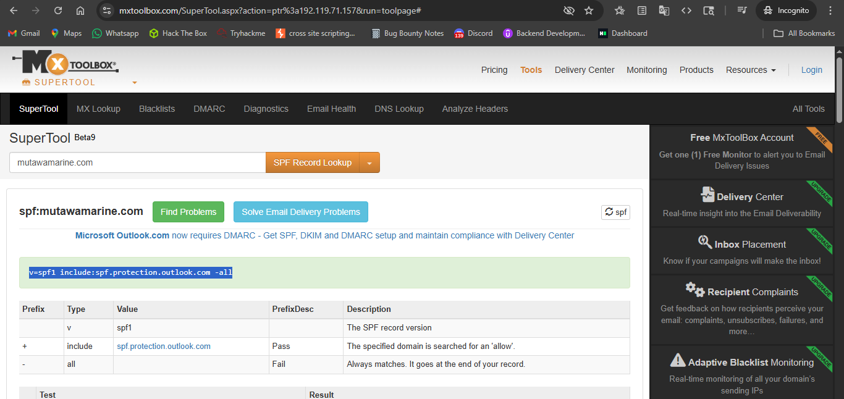Image resolution: width=844 pixels, height=399 pixels.
Task: Open Hack The Box bookmark
Action: pyautogui.click(x=178, y=33)
